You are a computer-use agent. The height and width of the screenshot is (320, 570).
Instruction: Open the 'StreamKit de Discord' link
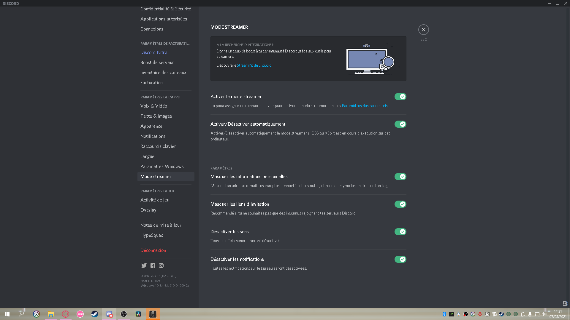(254, 65)
